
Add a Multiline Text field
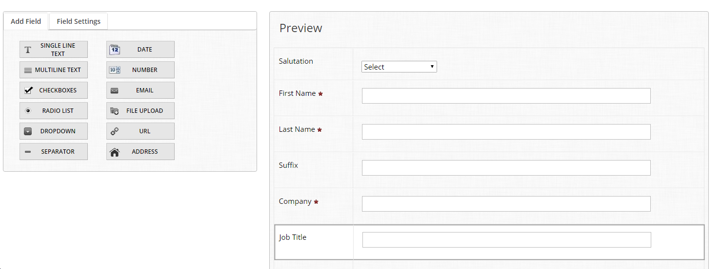[54, 70]
